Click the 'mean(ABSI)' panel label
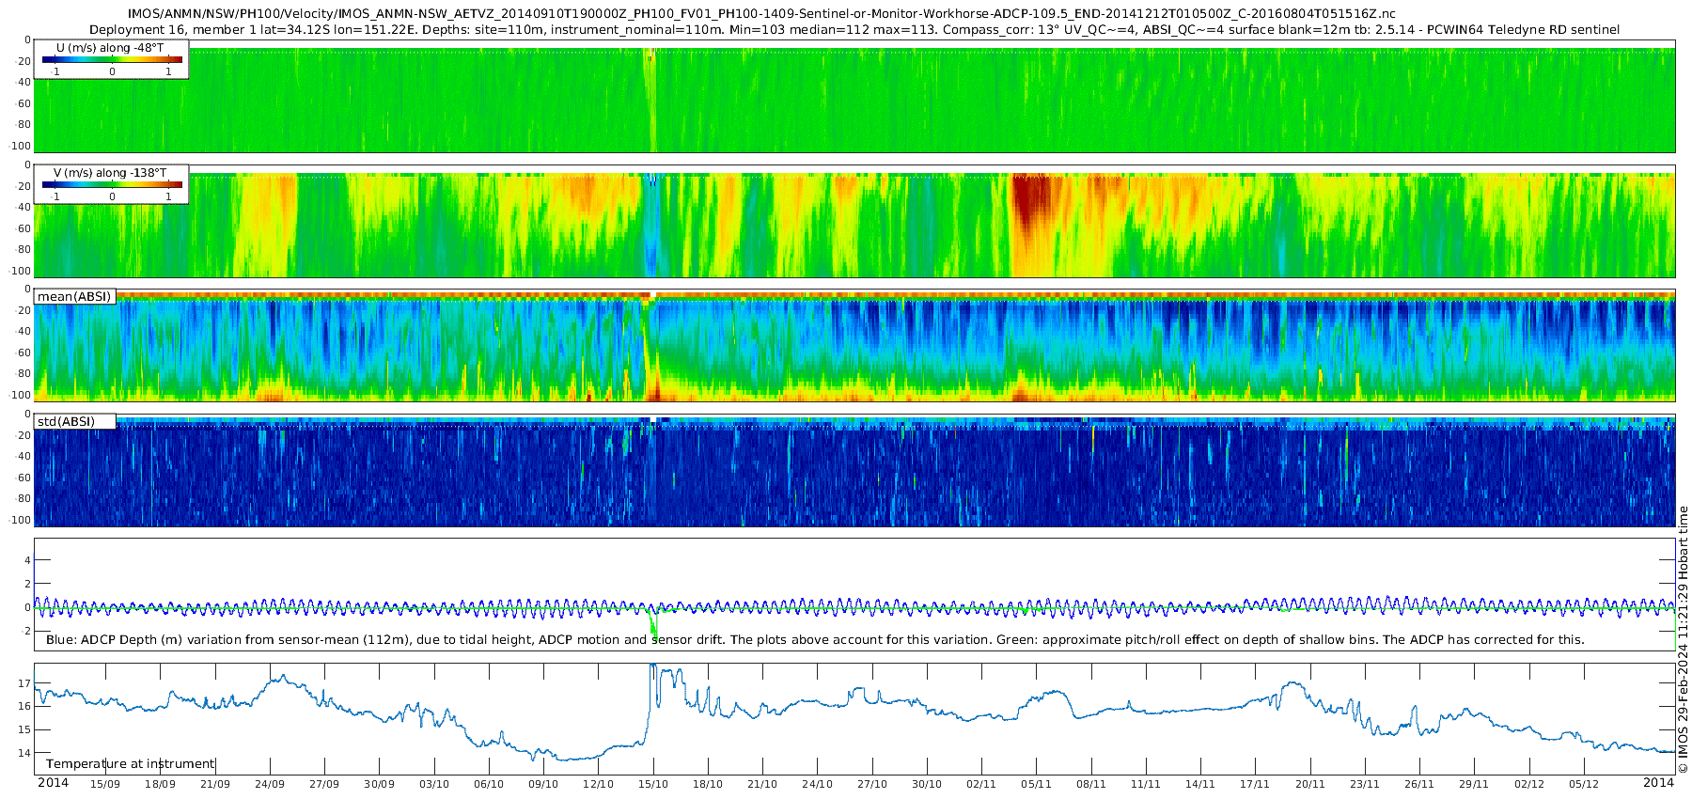 point(74,296)
